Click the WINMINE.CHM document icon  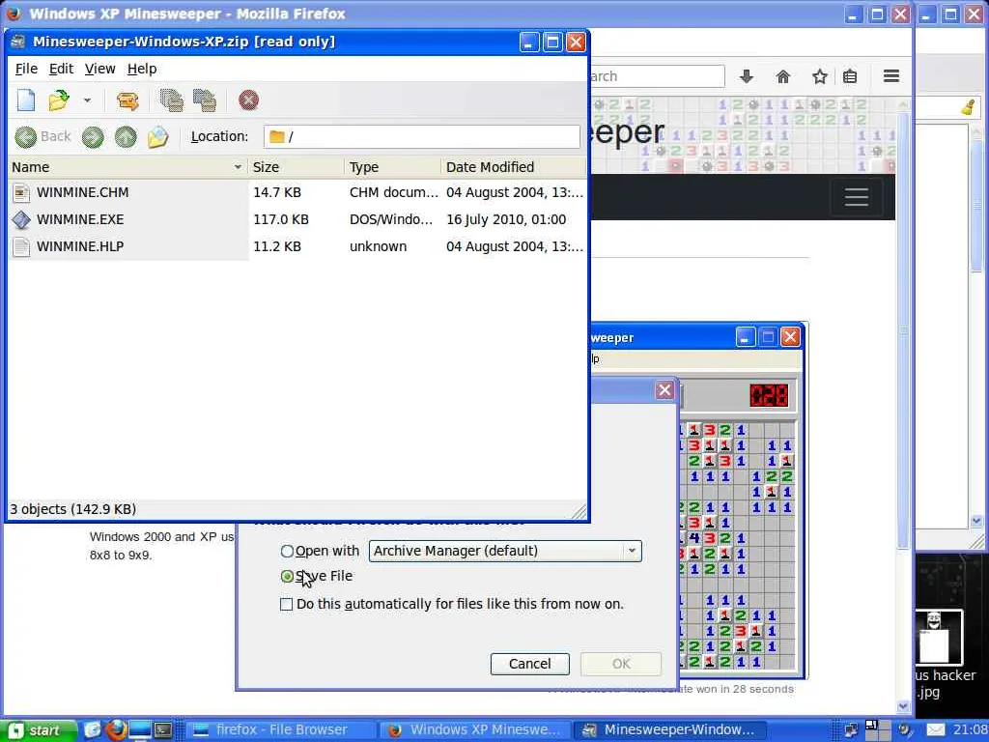[21, 192]
